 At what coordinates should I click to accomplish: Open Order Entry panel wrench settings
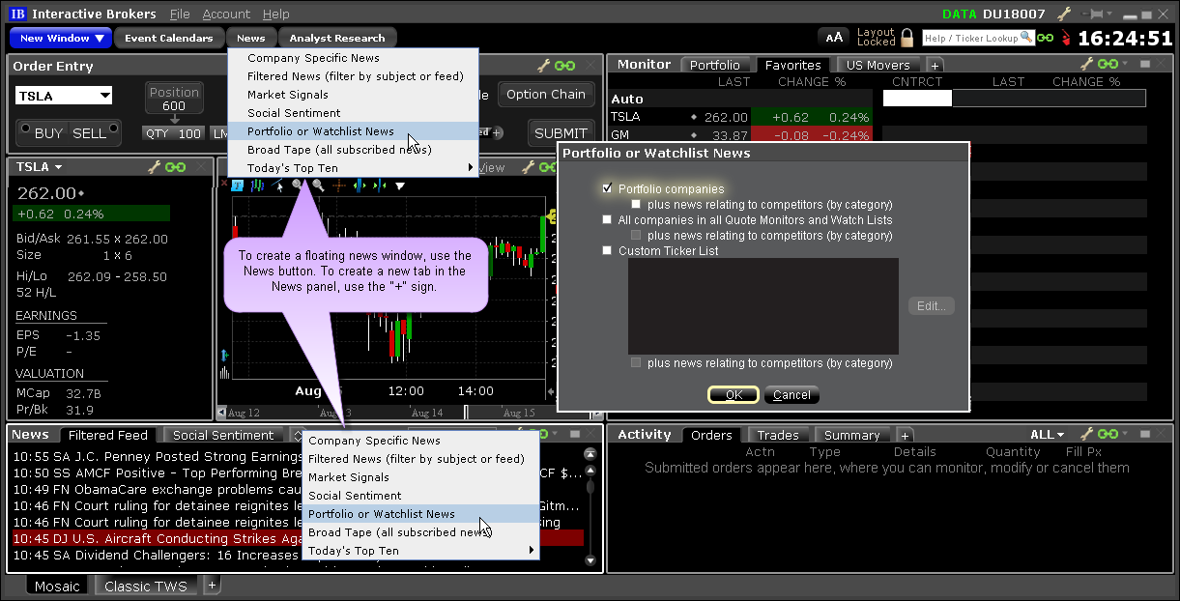543,66
